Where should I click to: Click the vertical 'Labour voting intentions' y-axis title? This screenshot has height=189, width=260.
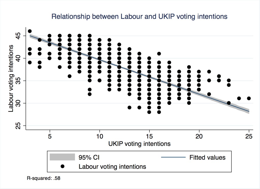click(x=11, y=78)
